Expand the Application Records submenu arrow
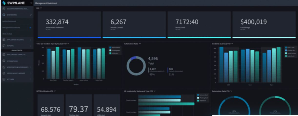Screen dimensions: 298x116 tap(31, 40)
